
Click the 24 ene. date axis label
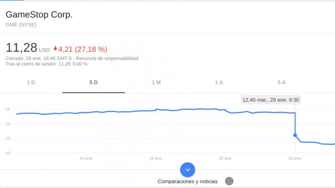click(x=86, y=158)
